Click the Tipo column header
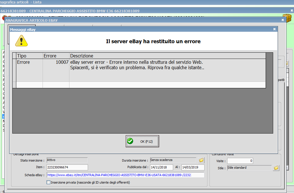The width and height of the screenshot is (294, 193). coord(29,56)
